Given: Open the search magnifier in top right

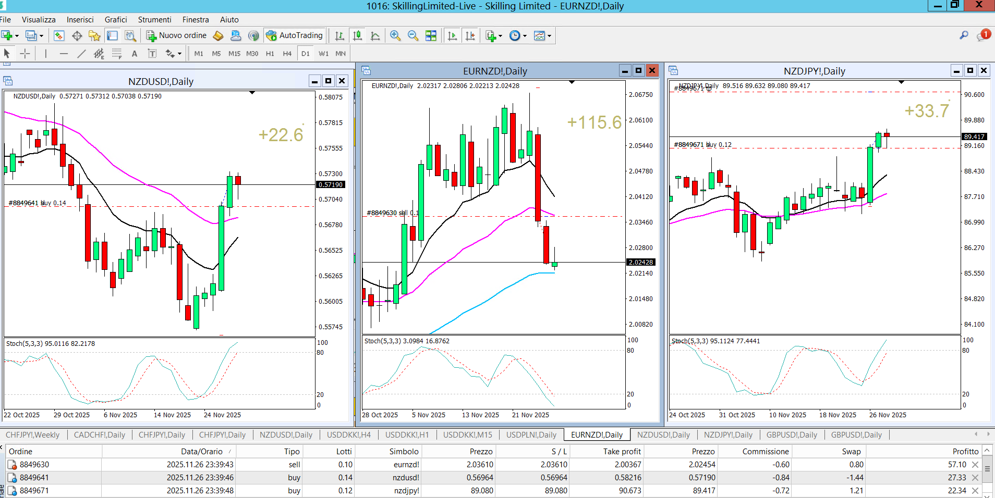Looking at the screenshot, I should (x=964, y=35).
